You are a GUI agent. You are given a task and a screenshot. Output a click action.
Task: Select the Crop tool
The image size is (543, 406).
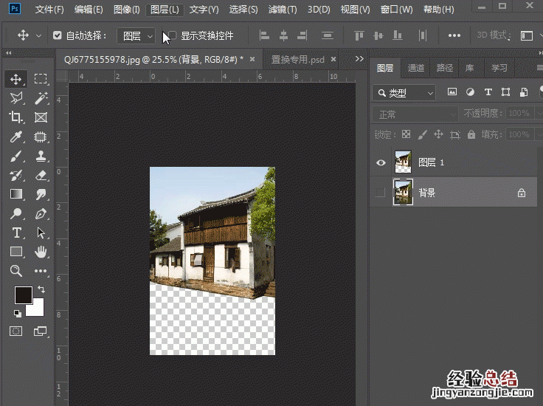click(16, 117)
